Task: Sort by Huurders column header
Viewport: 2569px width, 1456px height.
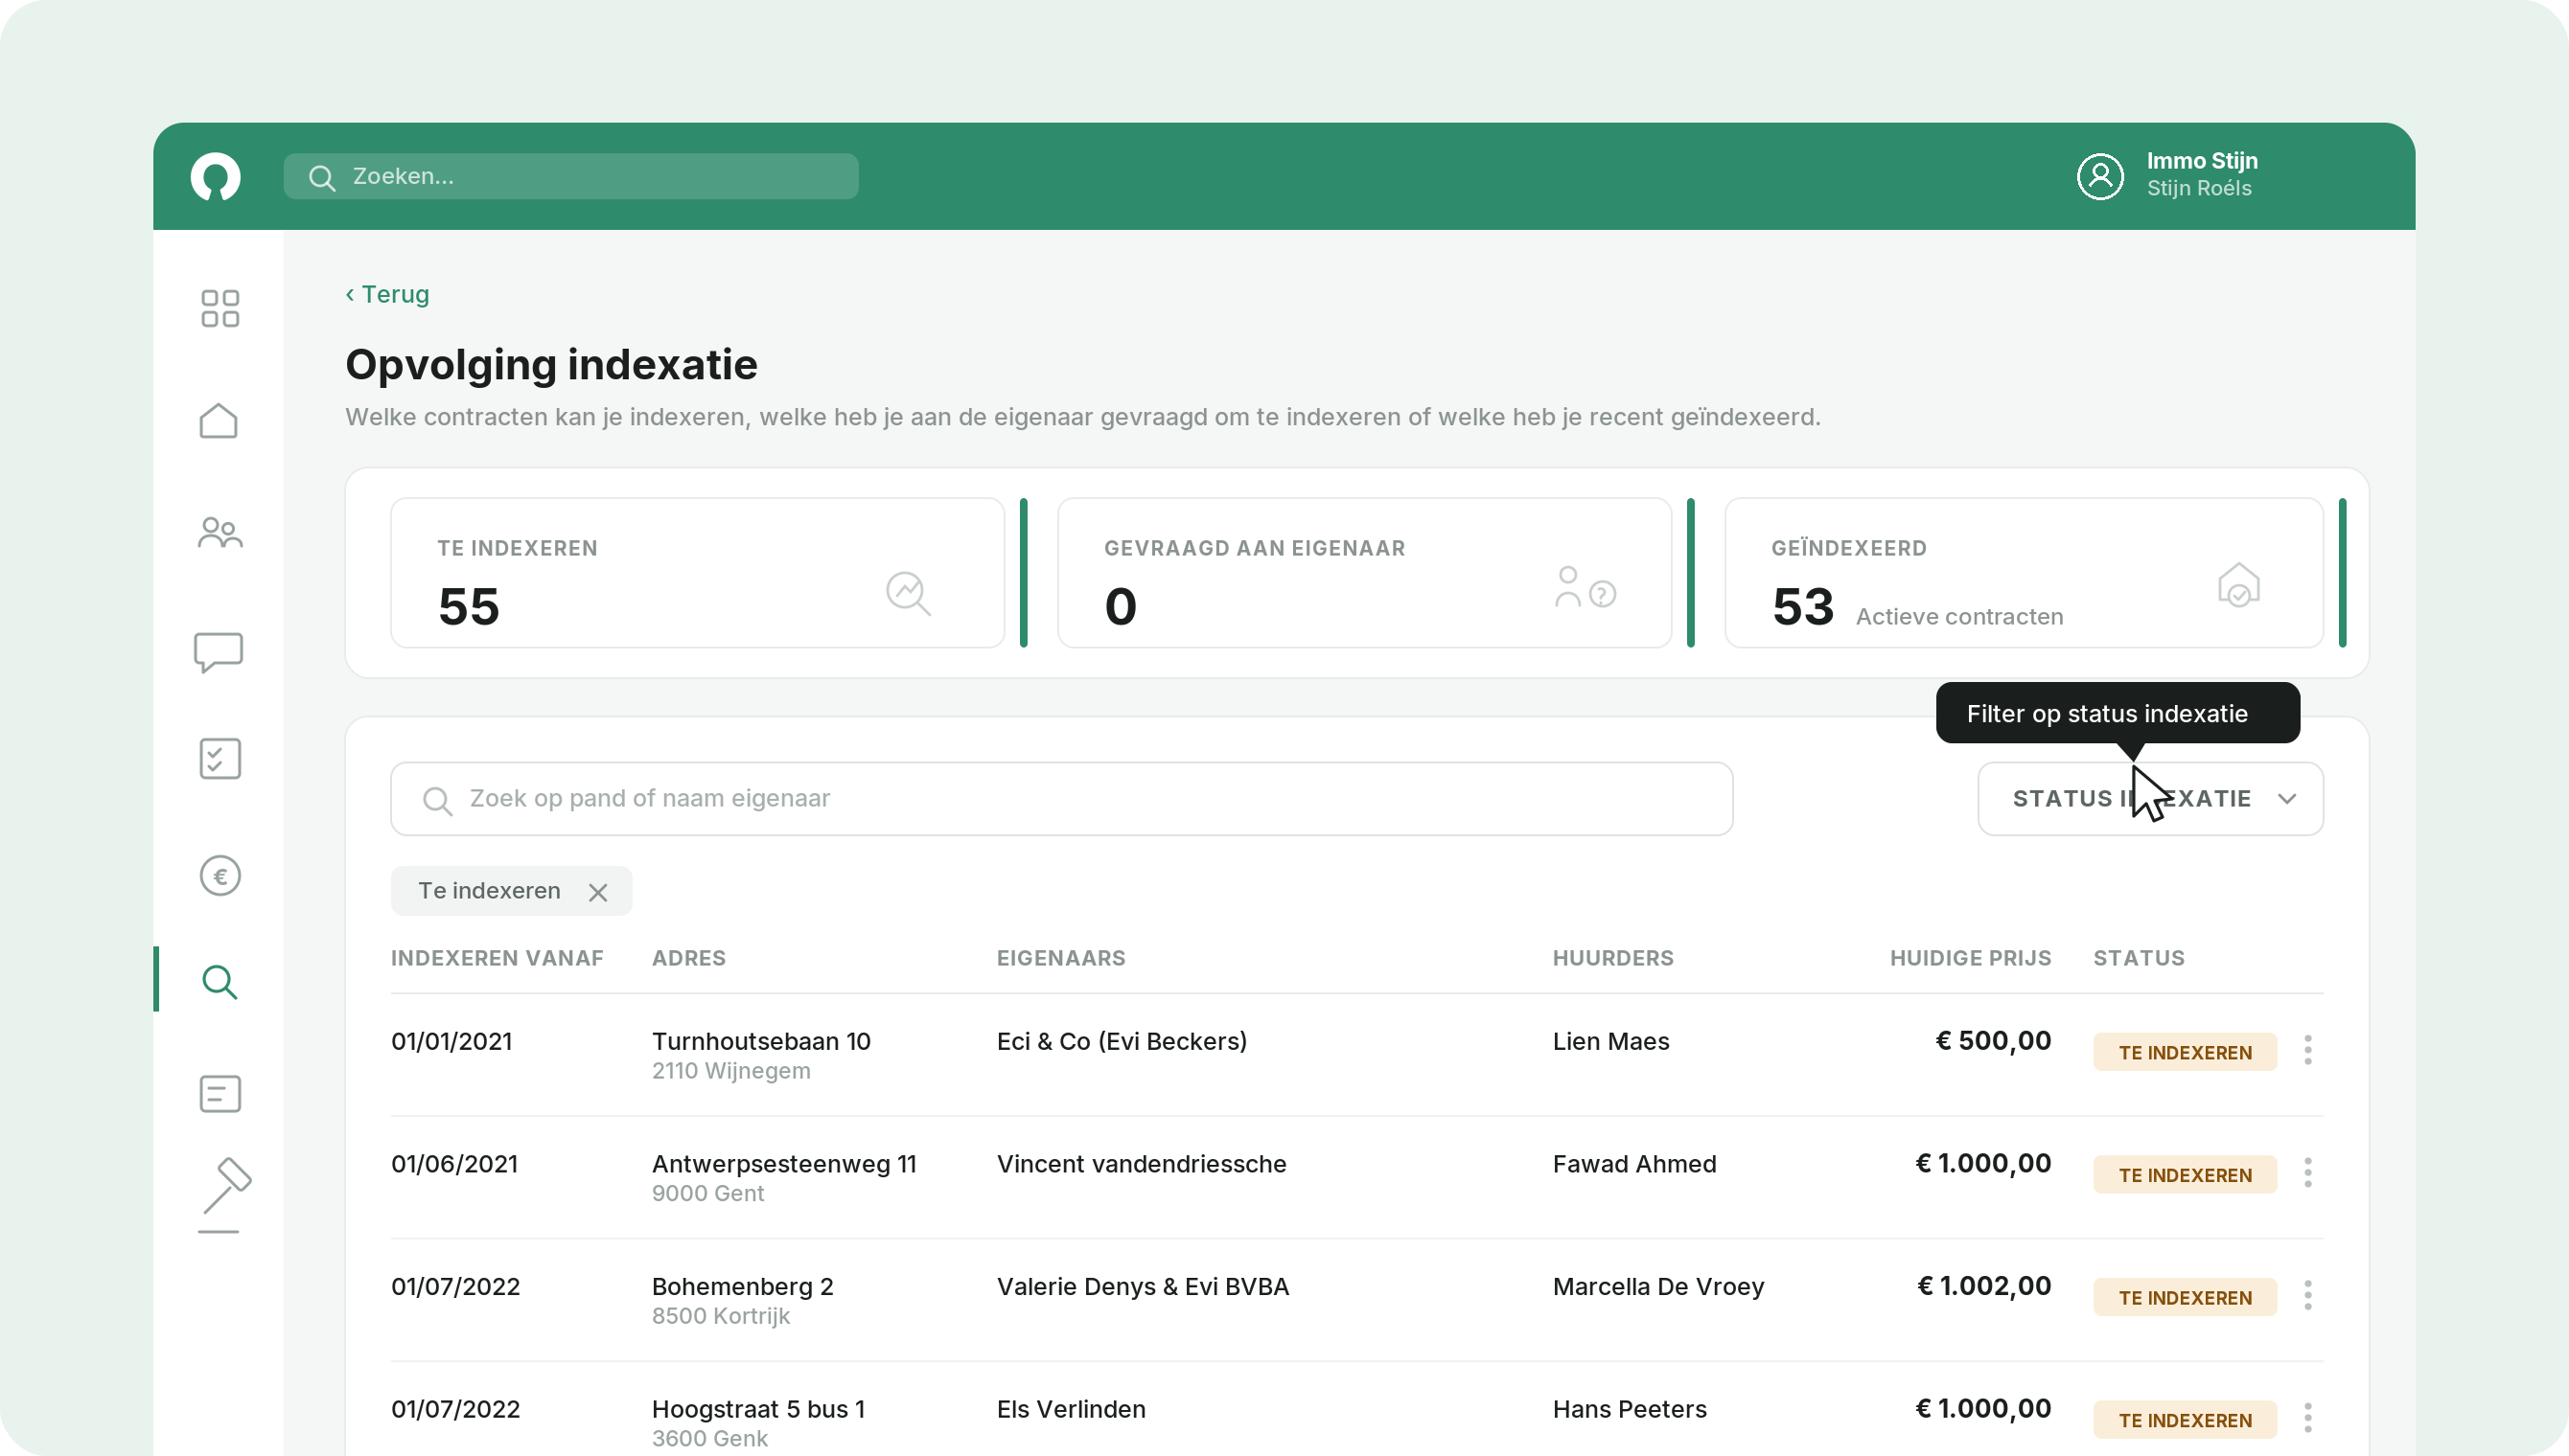Action: click(x=1612, y=958)
